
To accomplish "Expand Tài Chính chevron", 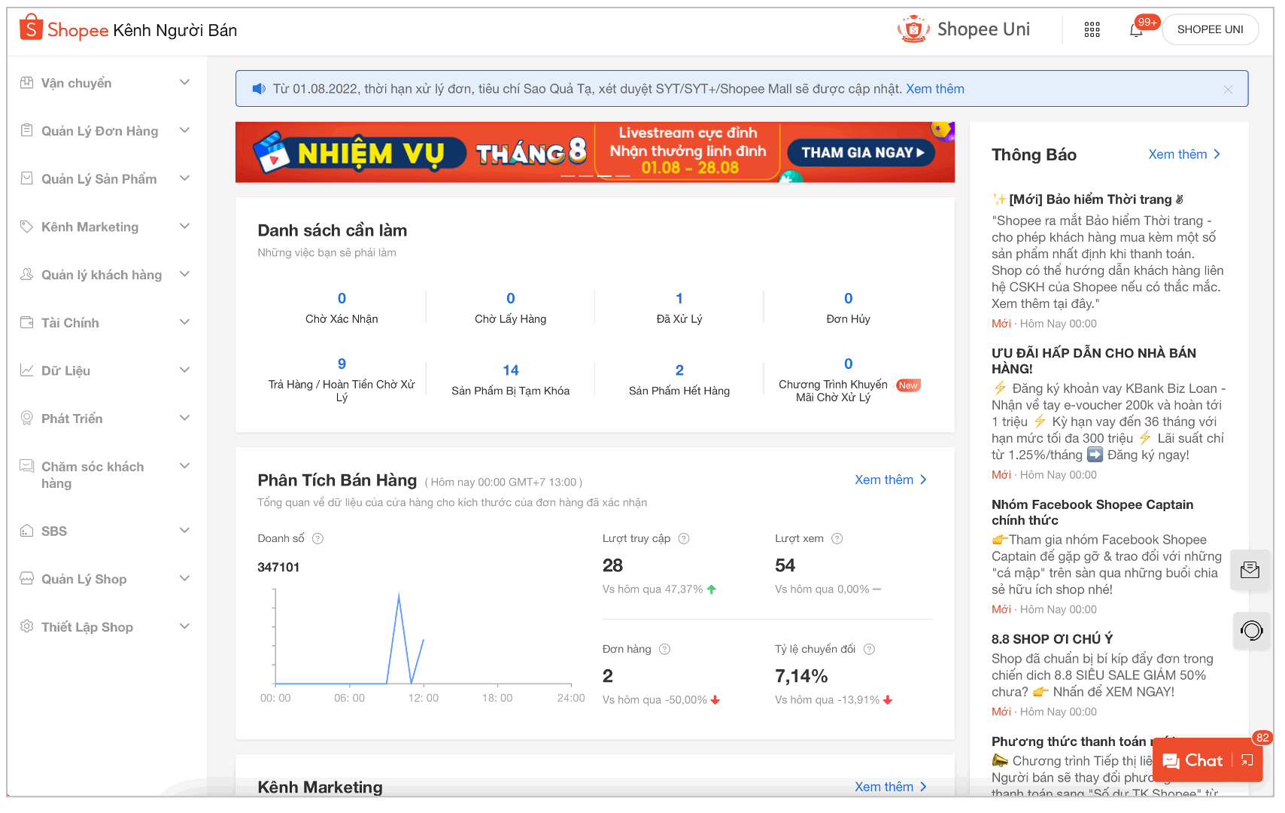I will 184,322.
